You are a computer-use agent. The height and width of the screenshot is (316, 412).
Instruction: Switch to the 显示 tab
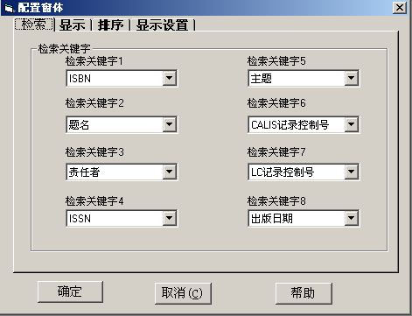[x=72, y=25]
